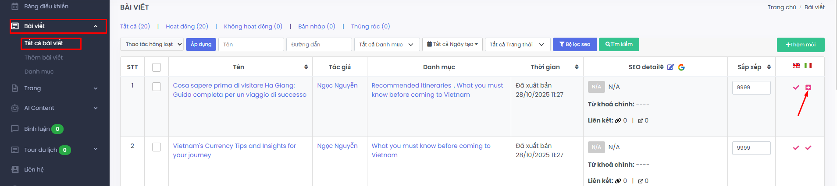Screen dimensions: 837x186
Task: Click the Italian flag icon in table header
Action: click(808, 66)
